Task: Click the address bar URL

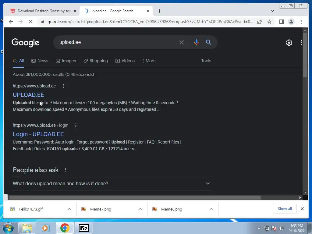Action: 150,22
